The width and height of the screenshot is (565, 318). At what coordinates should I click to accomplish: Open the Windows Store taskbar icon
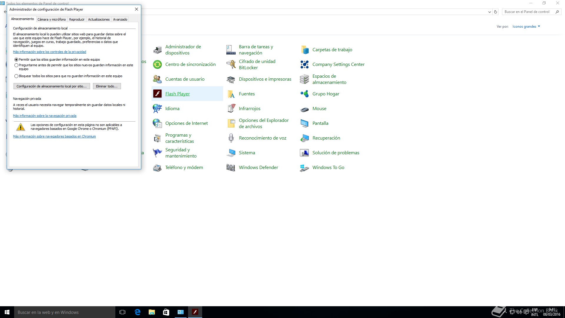pyautogui.click(x=166, y=312)
